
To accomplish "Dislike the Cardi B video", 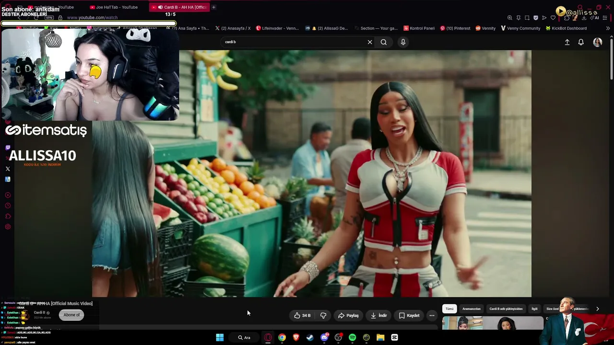I will click(323, 315).
